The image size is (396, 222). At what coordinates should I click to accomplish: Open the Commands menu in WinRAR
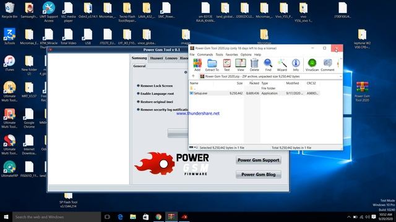205,55
